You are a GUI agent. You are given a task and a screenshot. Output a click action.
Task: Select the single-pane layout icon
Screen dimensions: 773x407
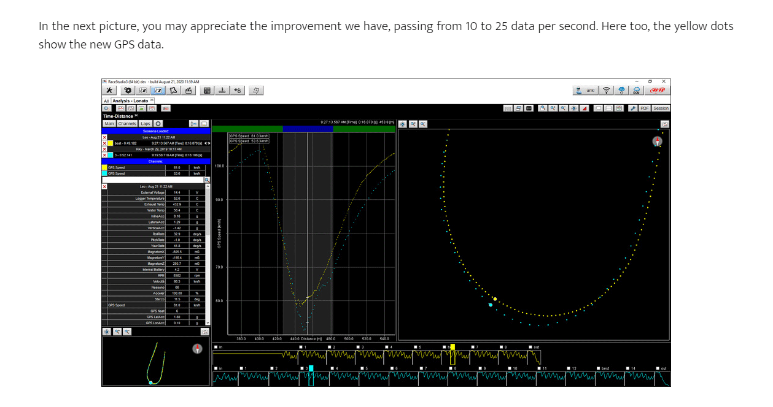tap(599, 108)
